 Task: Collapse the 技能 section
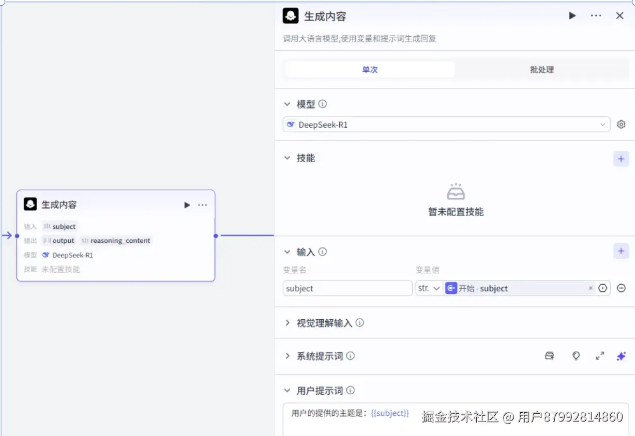[288, 158]
